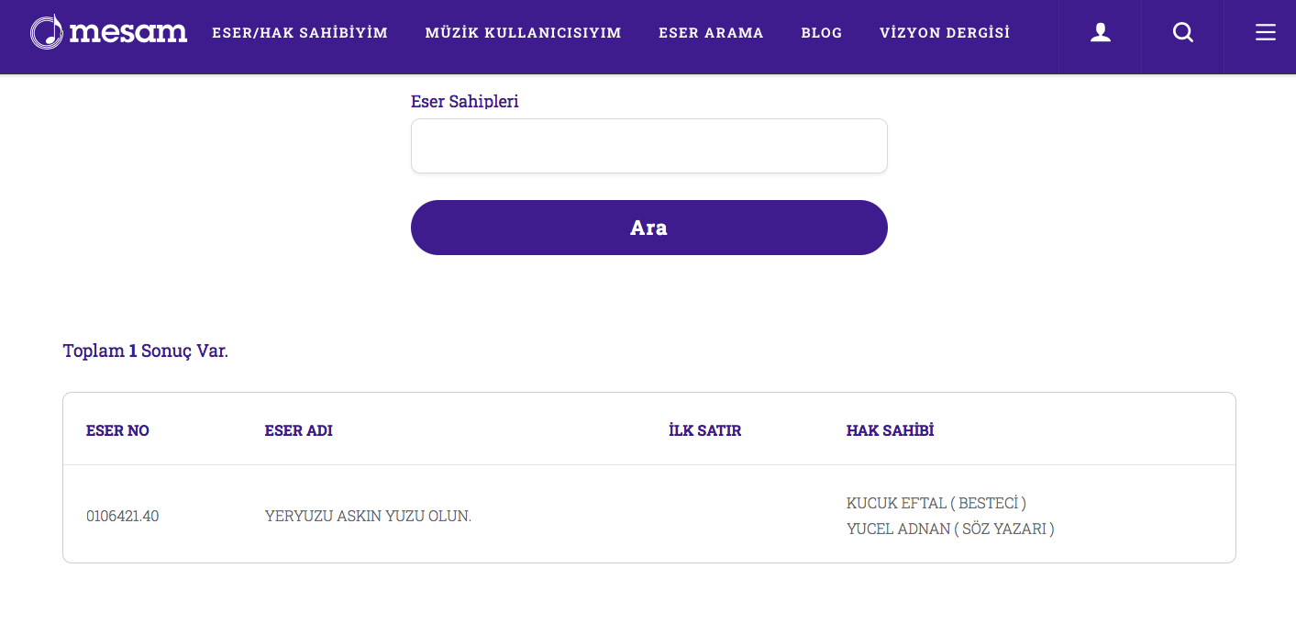Open the user account icon
This screenshot has width=1296, height=635.
click(1100, 33)
